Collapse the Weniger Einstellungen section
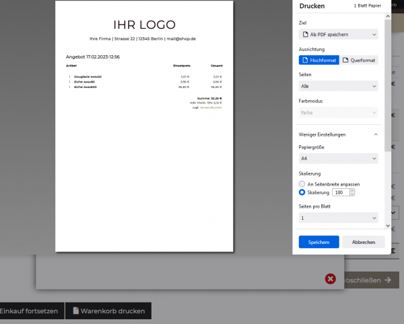Image resolution: width=404 pixels, height=324 pixels. [375, 134]
